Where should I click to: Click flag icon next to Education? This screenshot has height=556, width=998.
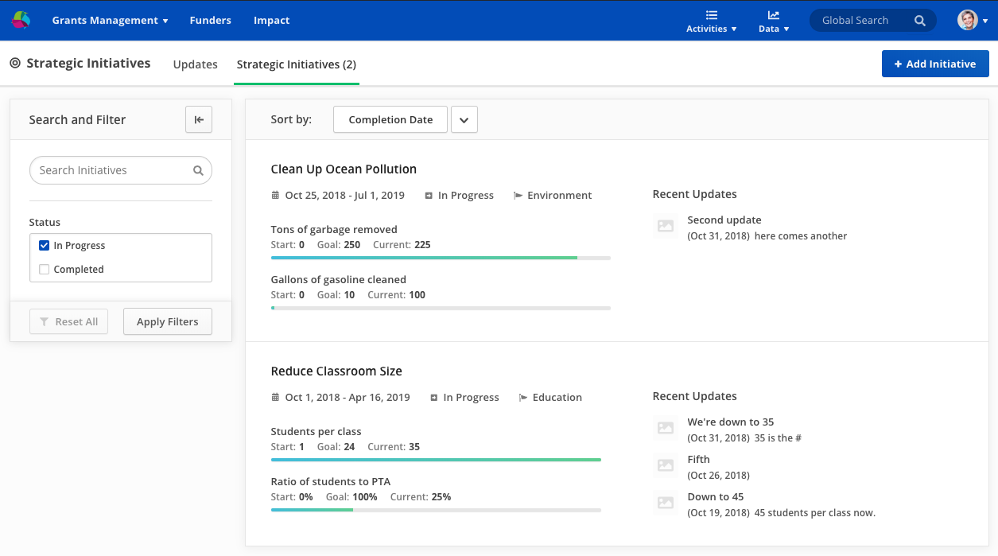coord(523,397)
